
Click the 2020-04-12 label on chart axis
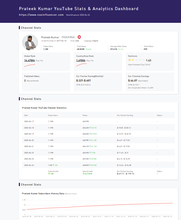[167, 217]
